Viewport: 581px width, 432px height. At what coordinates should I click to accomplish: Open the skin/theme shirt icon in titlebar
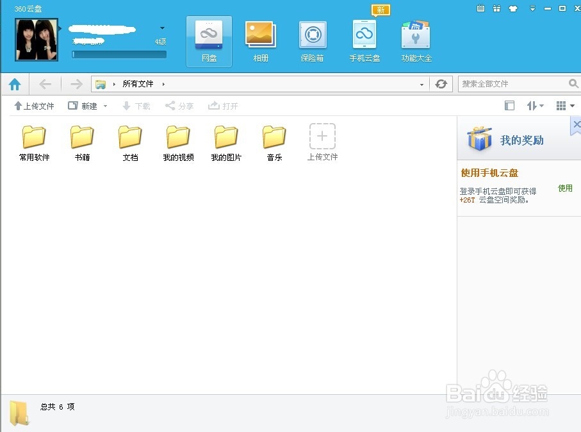512,8
